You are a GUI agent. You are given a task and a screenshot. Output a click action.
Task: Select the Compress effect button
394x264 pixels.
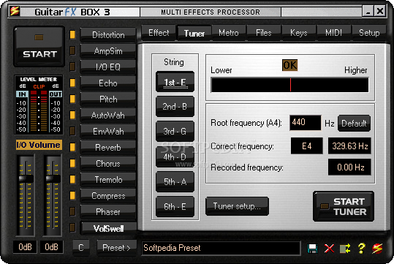pyautogui.click(x=108, y=196)
